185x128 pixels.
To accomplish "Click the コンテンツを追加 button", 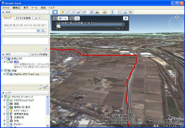I will (39, 54).
